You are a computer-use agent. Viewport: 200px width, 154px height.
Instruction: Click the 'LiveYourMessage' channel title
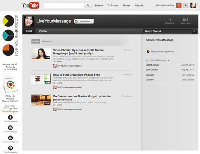53,21
